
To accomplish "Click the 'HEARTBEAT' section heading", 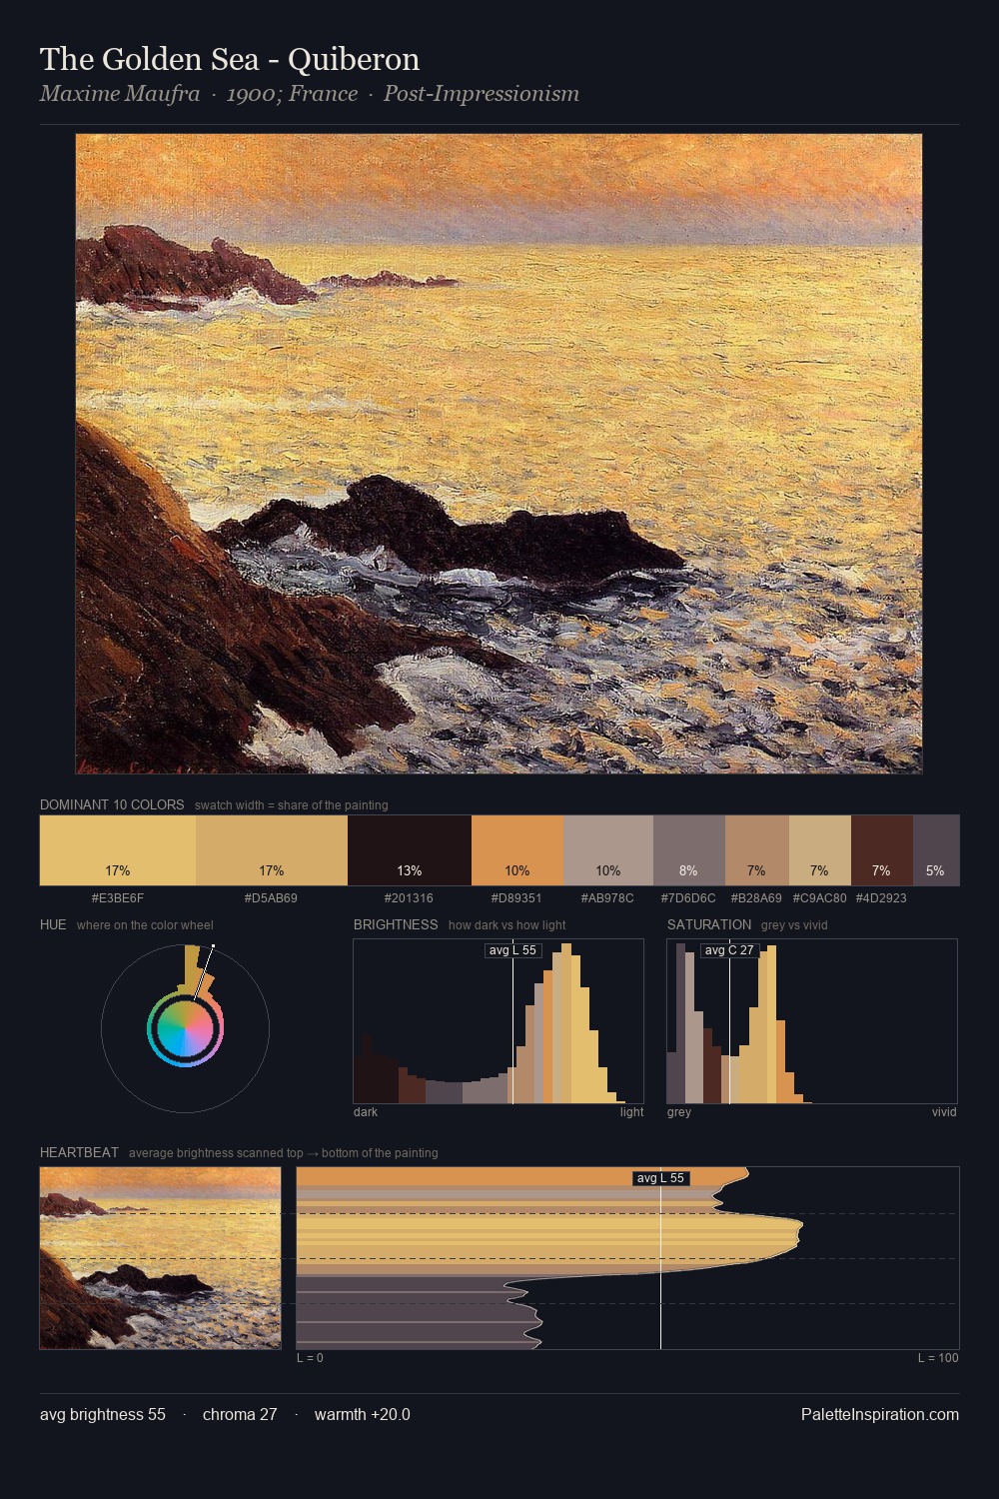I will (x=79, y=1152).
